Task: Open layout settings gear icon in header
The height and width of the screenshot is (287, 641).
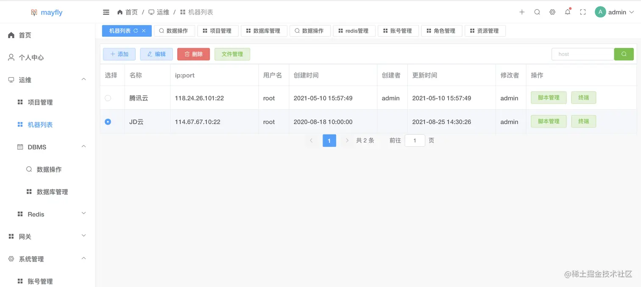Action: [x=552, y=12]
